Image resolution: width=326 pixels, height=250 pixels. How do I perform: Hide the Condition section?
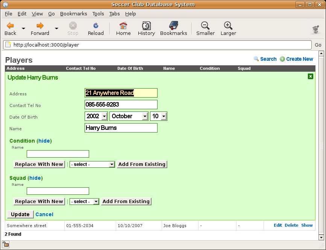point(44,141)
